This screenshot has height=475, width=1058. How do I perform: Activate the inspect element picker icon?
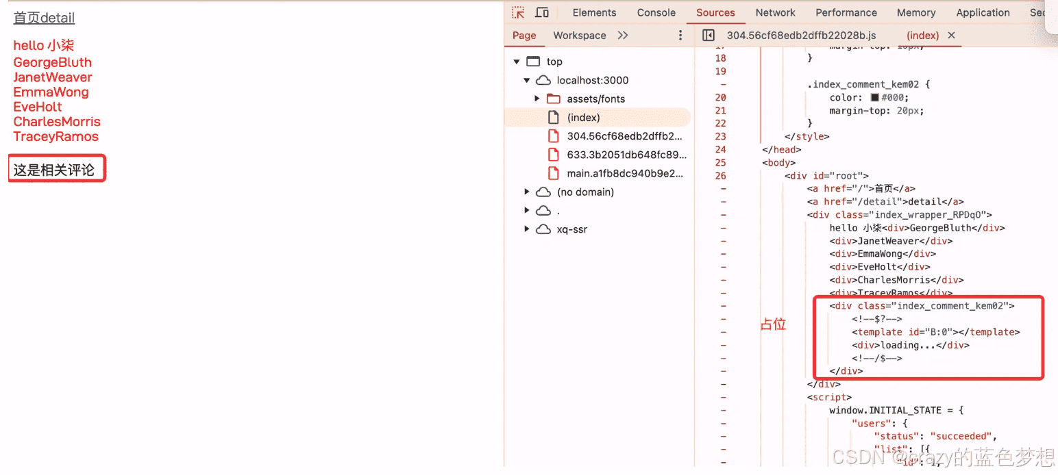pos(518,12)
